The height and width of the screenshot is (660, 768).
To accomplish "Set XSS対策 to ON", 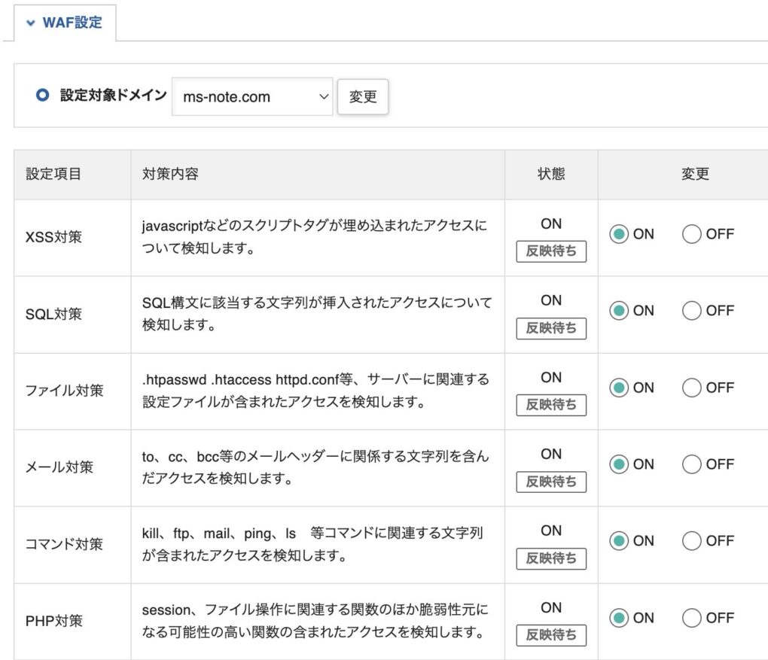I will [618, 234].
